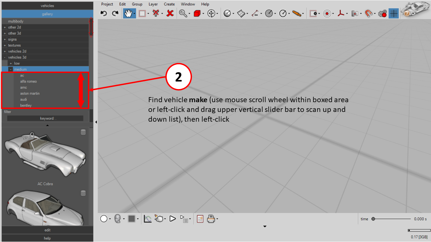Redo the last undone action
The height and width of the screenshot is (242, 431).
pos(115,13)
